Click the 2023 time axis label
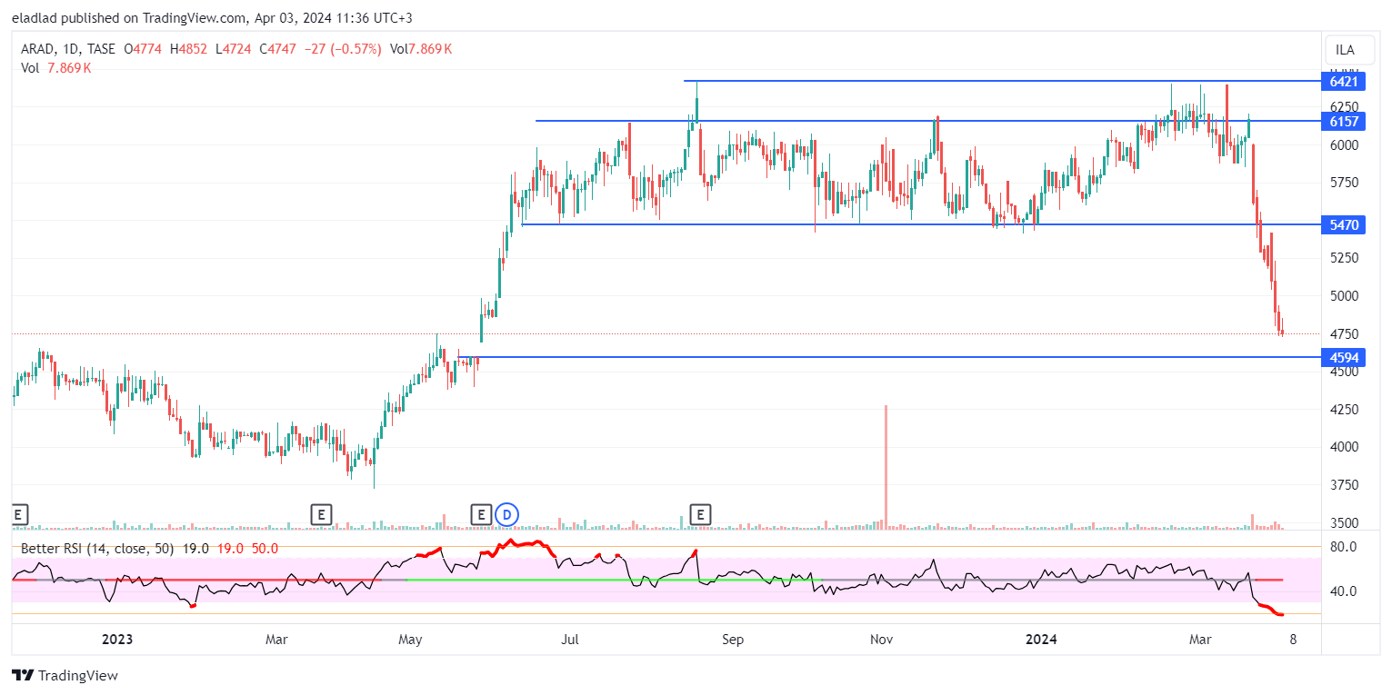This screenshot has height=695, width=1392. pos(117,640)
